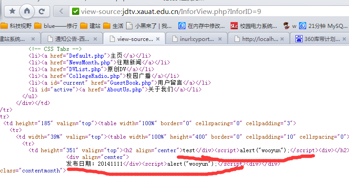
Task: Open the DVList.php source link
Action: pos(85,69)
